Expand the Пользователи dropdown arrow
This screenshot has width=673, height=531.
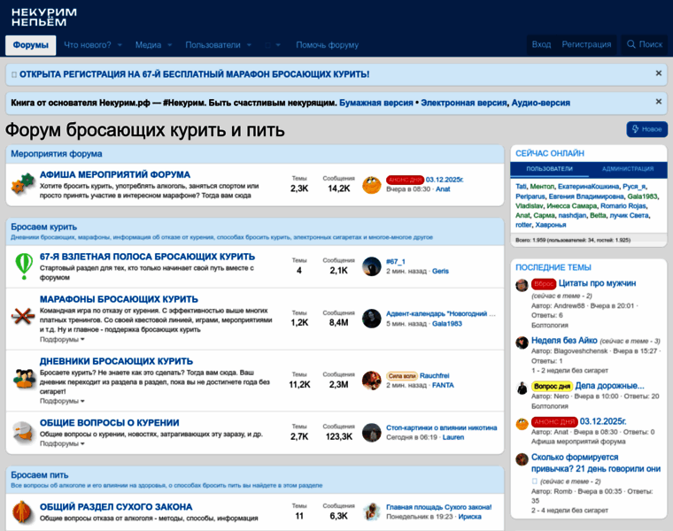[249, 45]
